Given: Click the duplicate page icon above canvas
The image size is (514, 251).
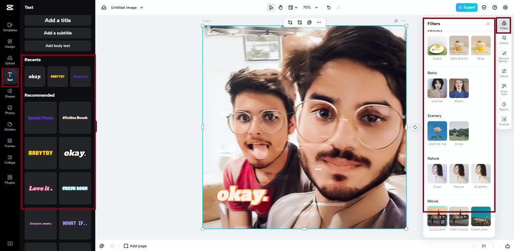Looking at the screenshot, I should click(x=396, y=21).
